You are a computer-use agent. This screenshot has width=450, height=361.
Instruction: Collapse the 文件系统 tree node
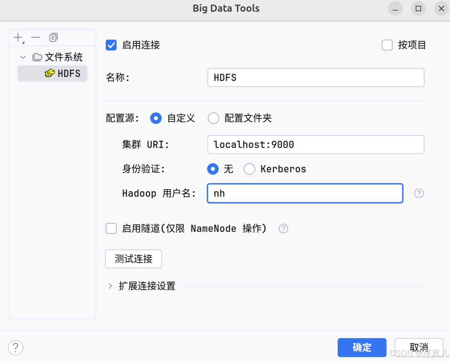[23, 57]
